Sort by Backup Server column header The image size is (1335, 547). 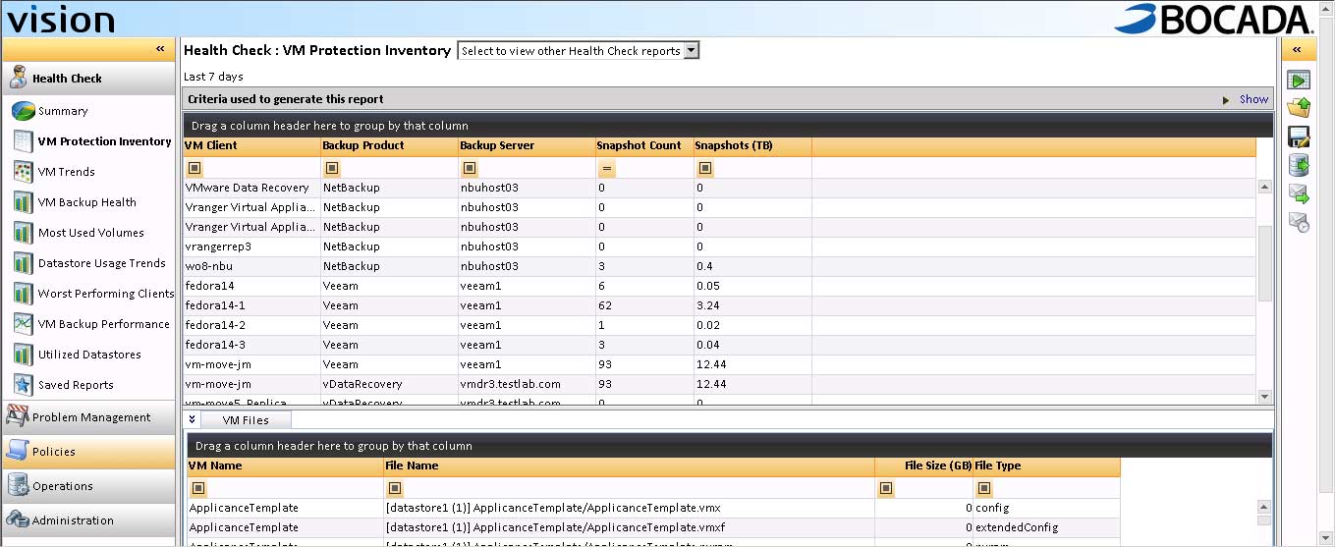click(527, 146)
